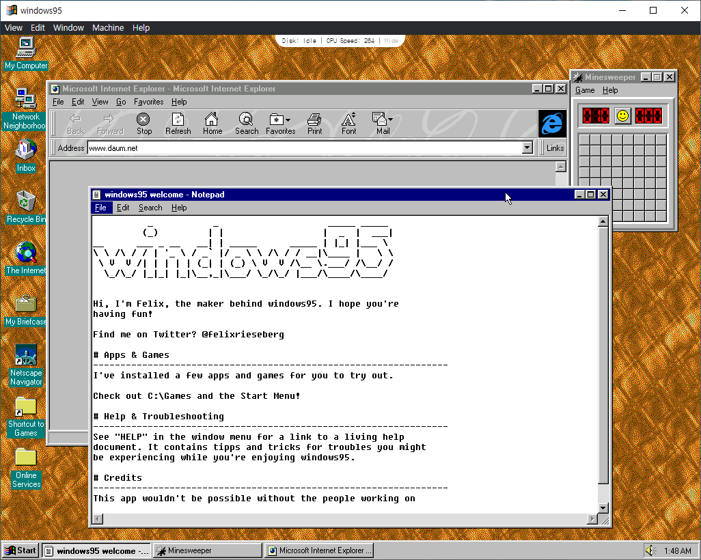Screen dimensions: 701x560
Task: Click Search icon in Internet Explorer toolbar
Action: click(247, 124)
